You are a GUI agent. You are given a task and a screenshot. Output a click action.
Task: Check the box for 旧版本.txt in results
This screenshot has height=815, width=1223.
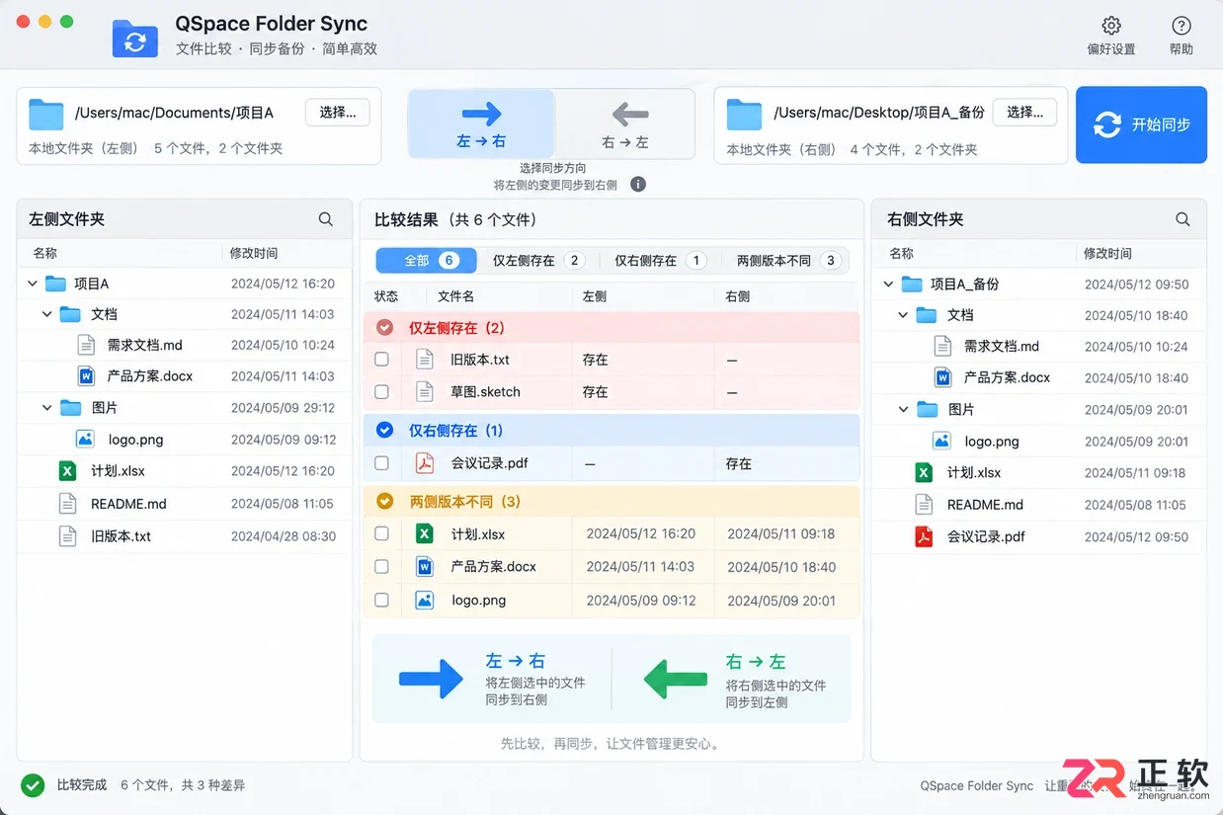click(x=381, y=360)
